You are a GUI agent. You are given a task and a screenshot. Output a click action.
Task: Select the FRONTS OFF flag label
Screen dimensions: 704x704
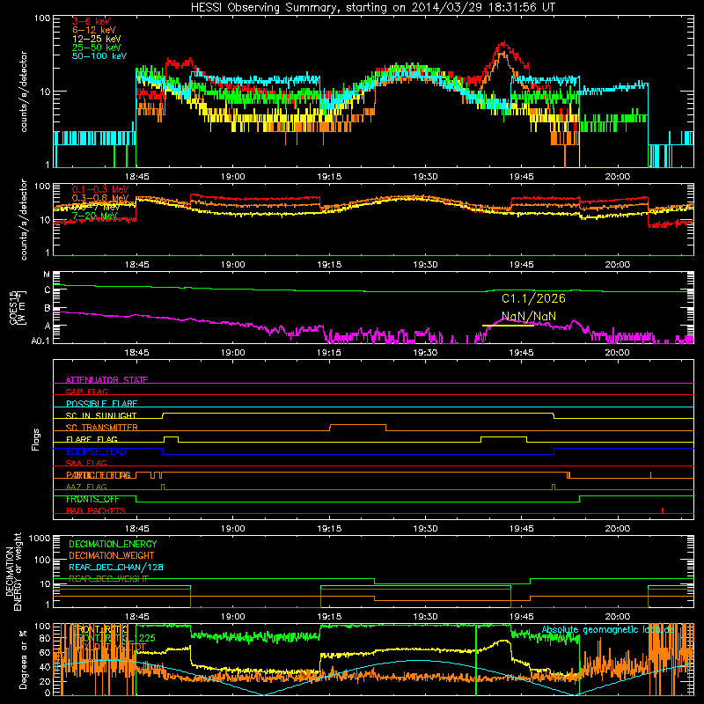(x=92, y=499)
